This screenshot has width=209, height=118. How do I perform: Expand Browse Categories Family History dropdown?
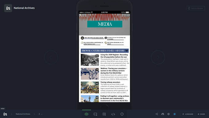click(x=104, y=51)
